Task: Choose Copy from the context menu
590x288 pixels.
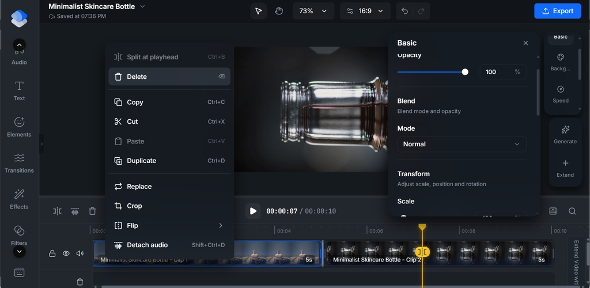Action: [x=169, y=103]
